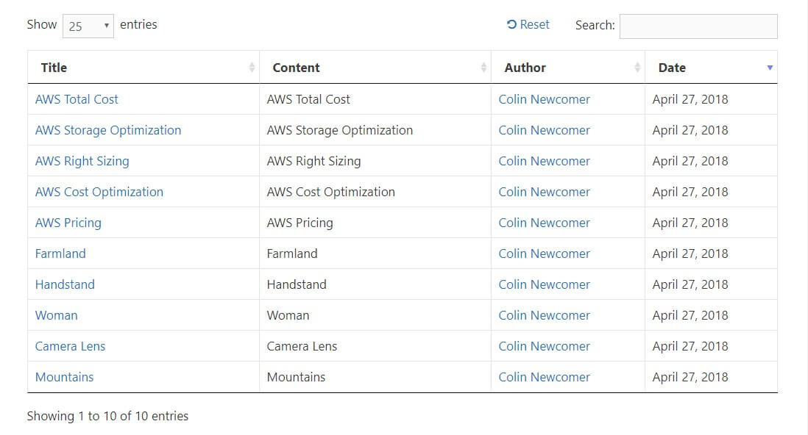Select Content cell text 'AWS Cost Optimization'
This screenshot has width=808, height=435.
(331, 192)
